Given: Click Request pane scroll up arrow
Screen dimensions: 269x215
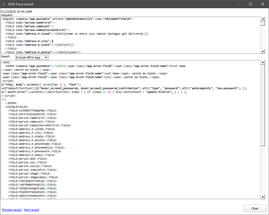Looking at the screenshot, I should tap(263, 19).
